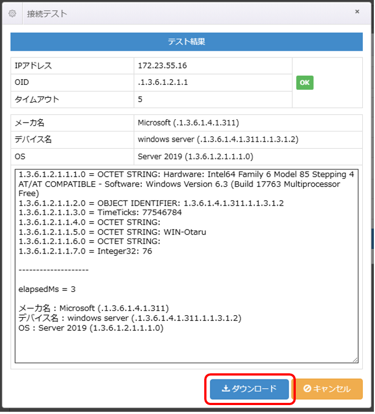Click the ダウンロード button
The height and width of the screenshot is (414, 375).
[x=249, y=389]
